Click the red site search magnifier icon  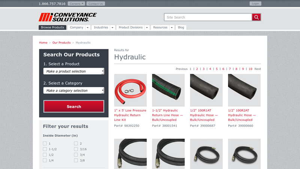pyautogui.click(x=256, y=17)
